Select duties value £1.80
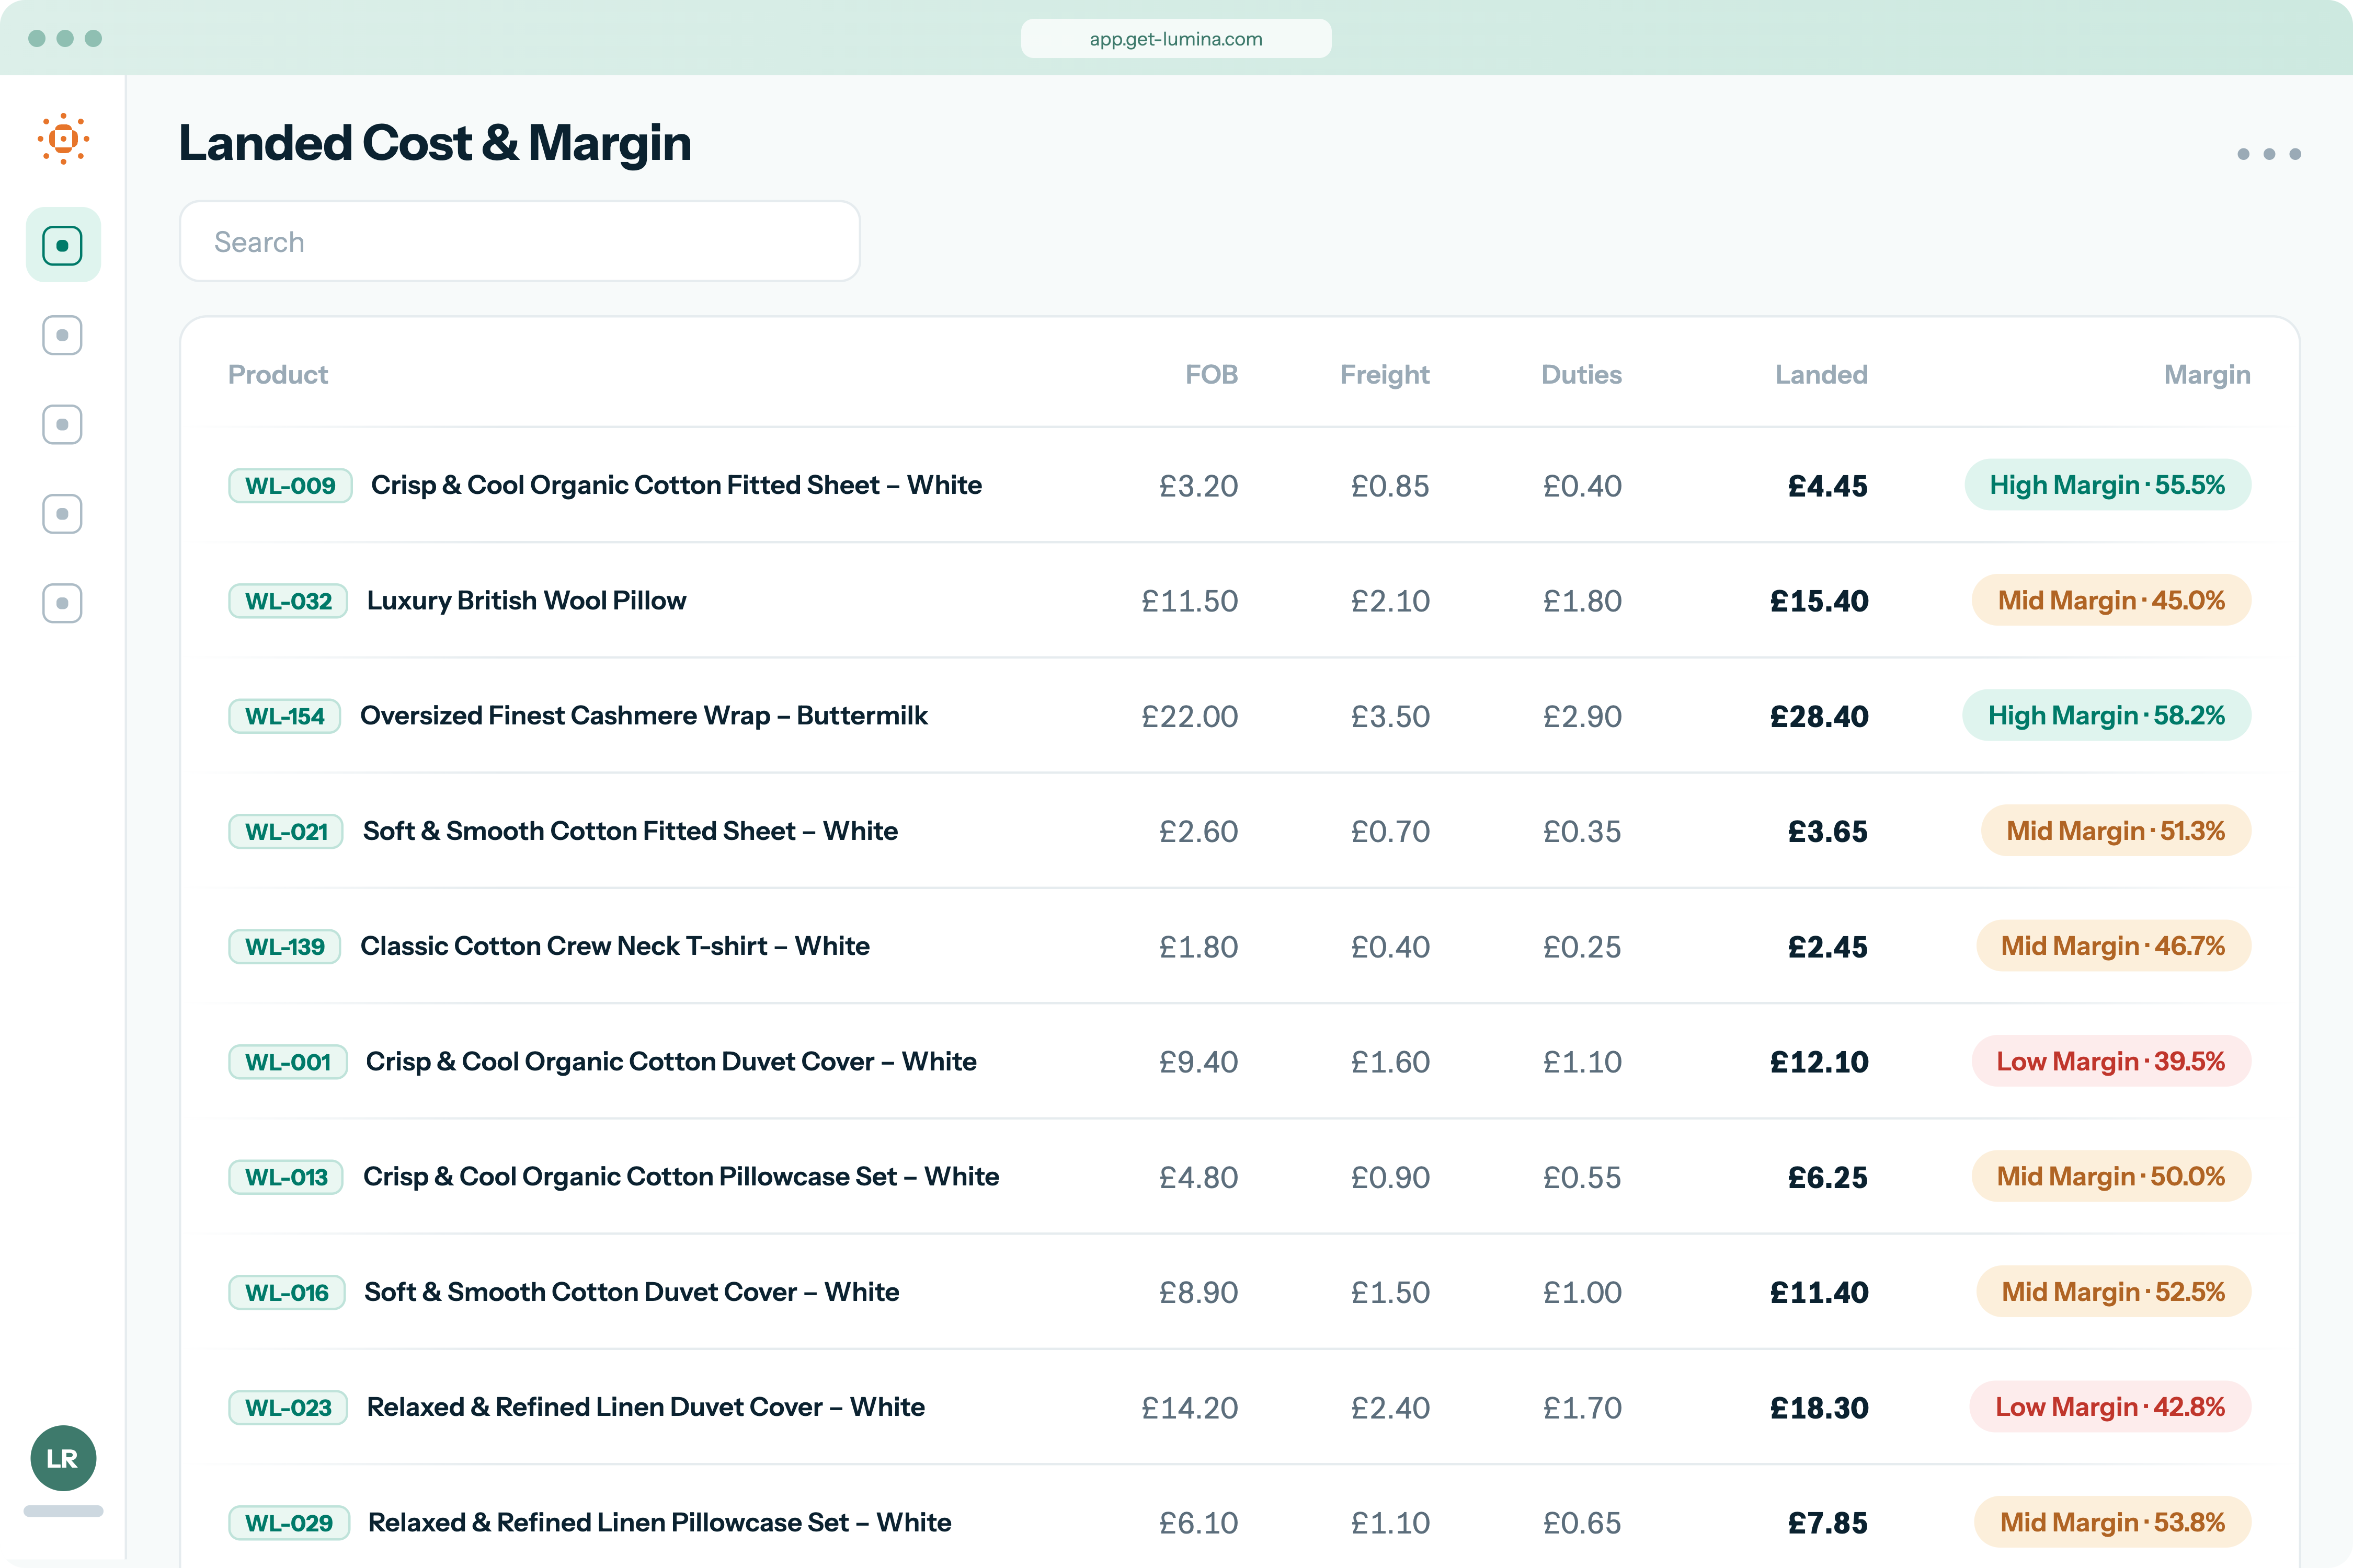Image resolution: width=2353 pixels, height=1568 pixels. [1582, 601]
